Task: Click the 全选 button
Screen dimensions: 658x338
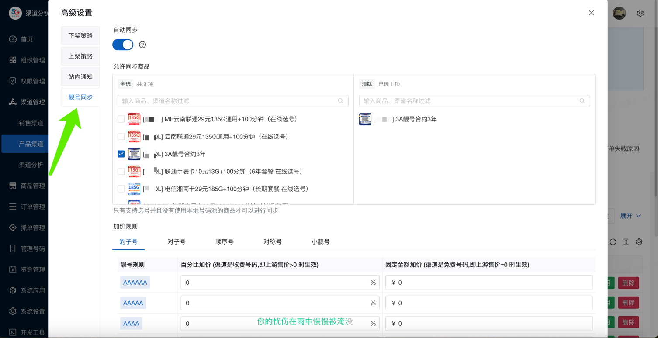Action: point(125,84)
